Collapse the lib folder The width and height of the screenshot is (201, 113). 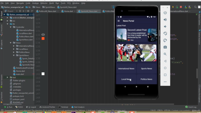8,24
